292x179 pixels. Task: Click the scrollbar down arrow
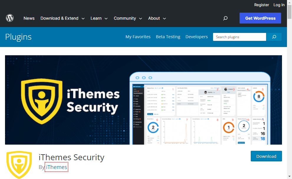289,176
